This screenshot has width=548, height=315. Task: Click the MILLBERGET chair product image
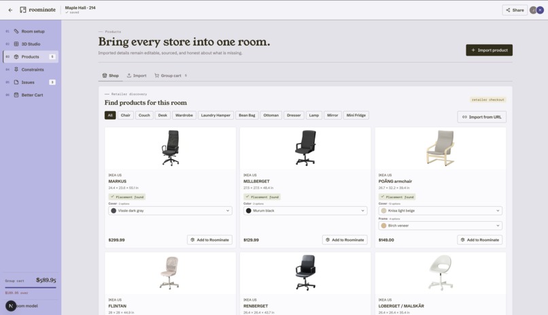coord(305,148)
